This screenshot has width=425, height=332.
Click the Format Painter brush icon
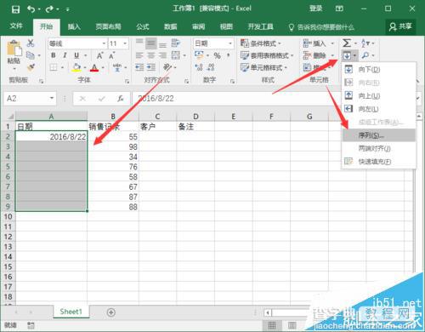(x=31, y=67)
